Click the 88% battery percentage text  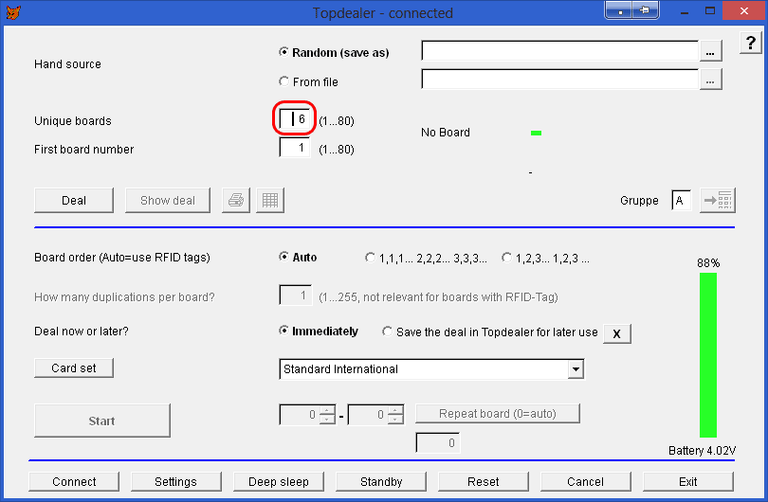708,263
